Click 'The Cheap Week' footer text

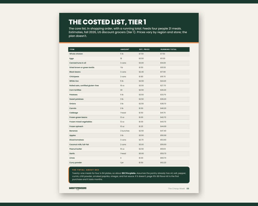pos(176,188)
